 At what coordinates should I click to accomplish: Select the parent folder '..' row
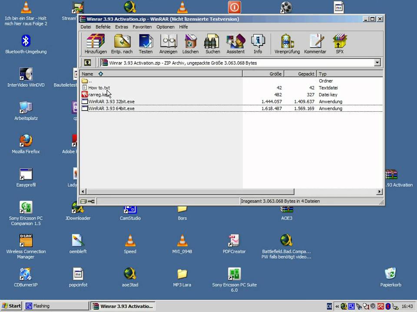pyautogui.click(x=232, y=81)
